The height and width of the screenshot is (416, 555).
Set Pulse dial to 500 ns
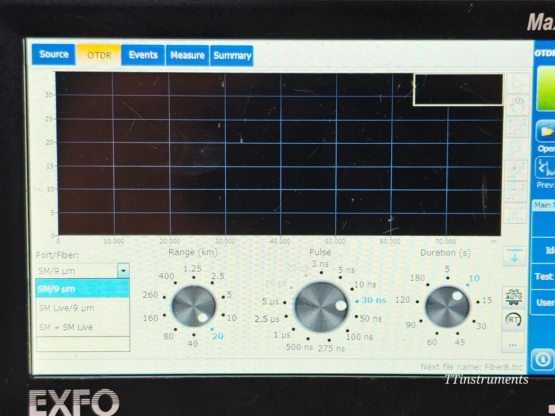tap(300, 347)
